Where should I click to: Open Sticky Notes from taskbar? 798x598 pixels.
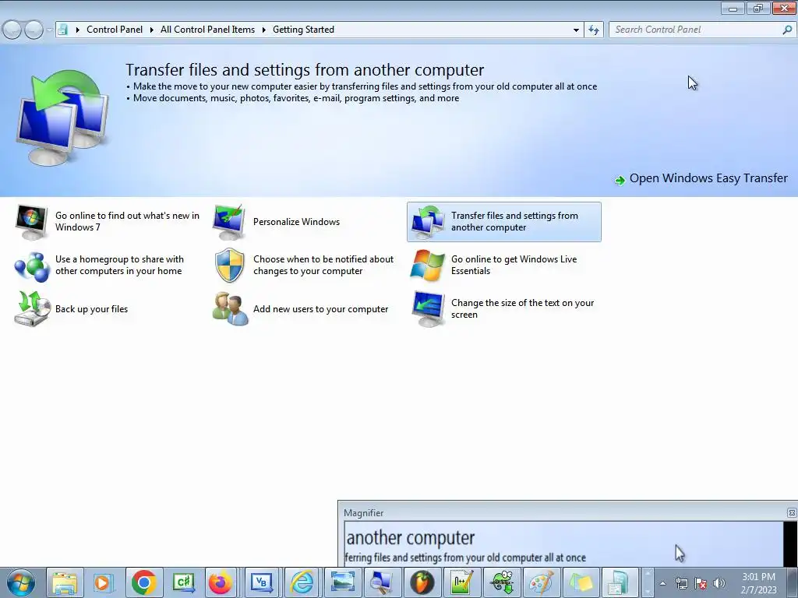point(581,582)
